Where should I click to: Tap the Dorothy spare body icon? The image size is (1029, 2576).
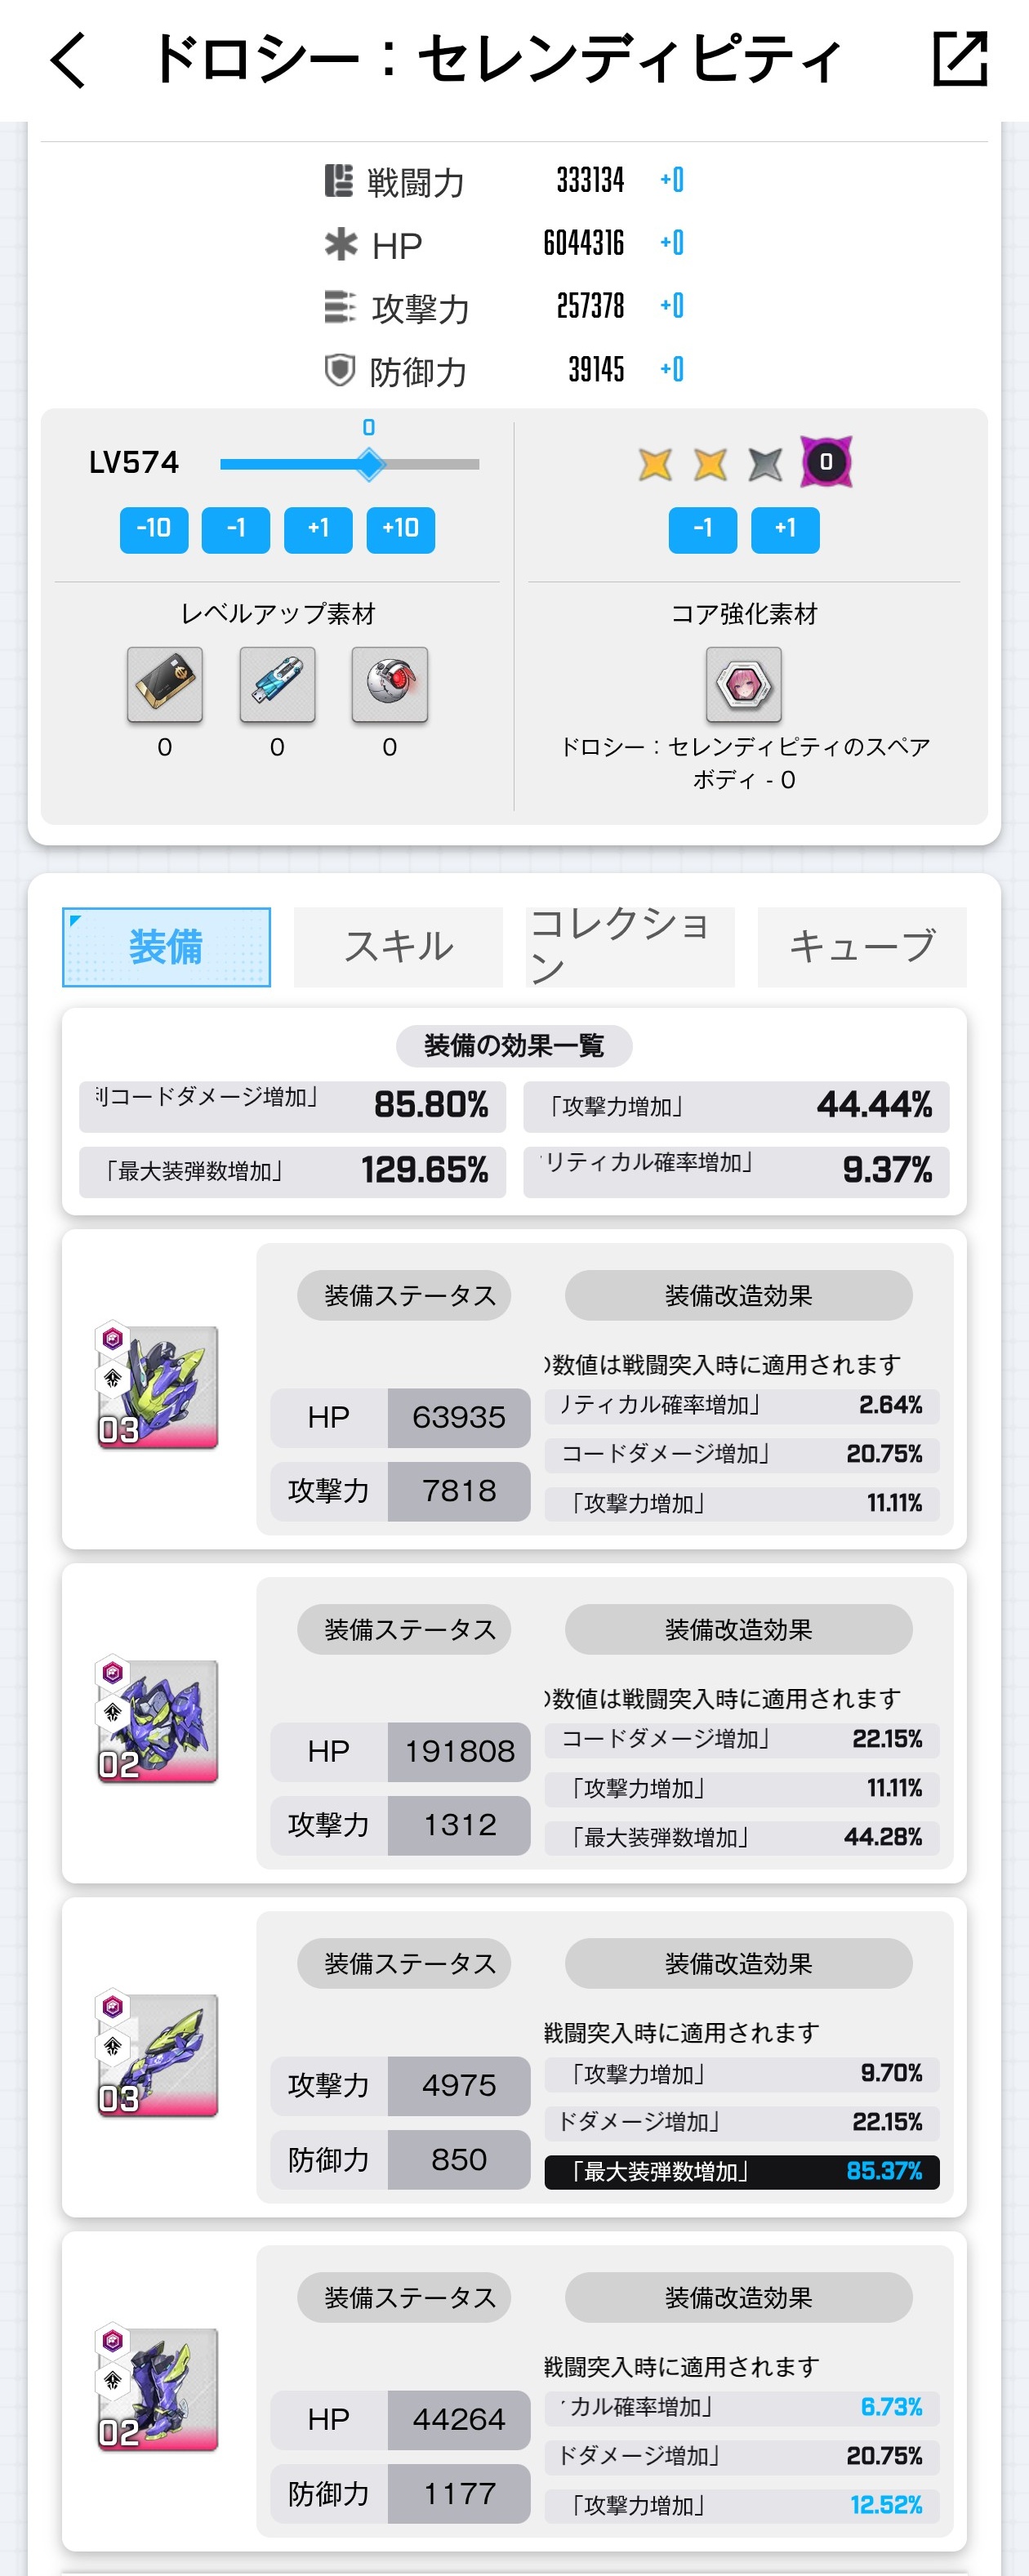[x=743, y=684]
